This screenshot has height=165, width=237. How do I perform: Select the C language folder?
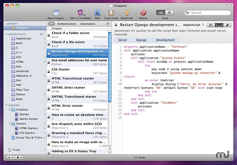[x=25, y=48]
